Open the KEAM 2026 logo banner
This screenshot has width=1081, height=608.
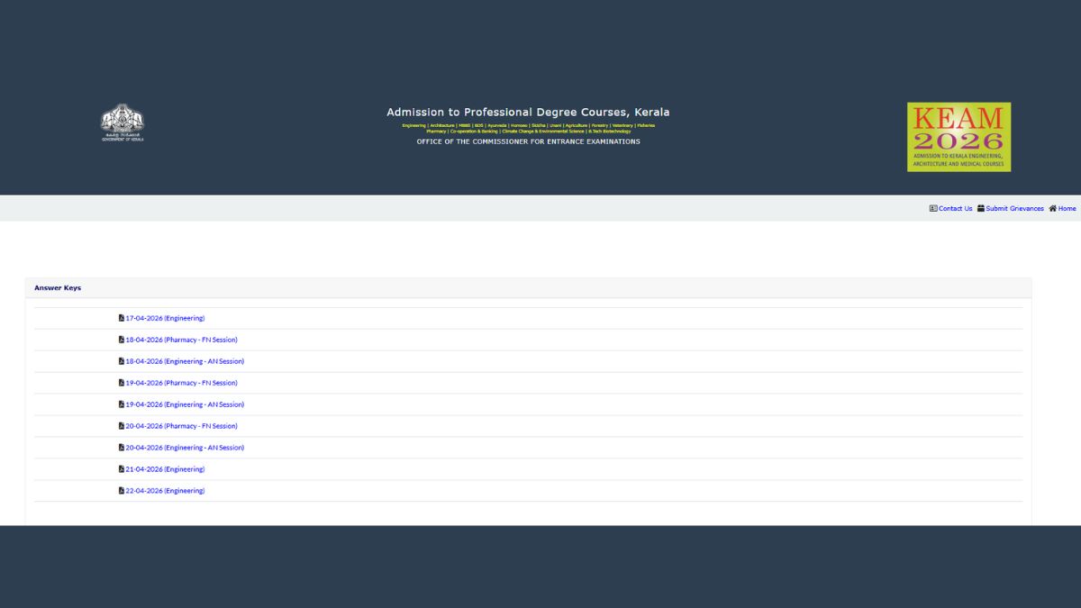coord(958,137)
